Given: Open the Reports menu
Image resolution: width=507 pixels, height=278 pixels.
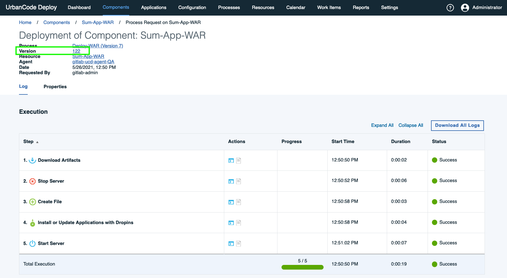Looking at the screenshot, I should click(x=361, y=7).
